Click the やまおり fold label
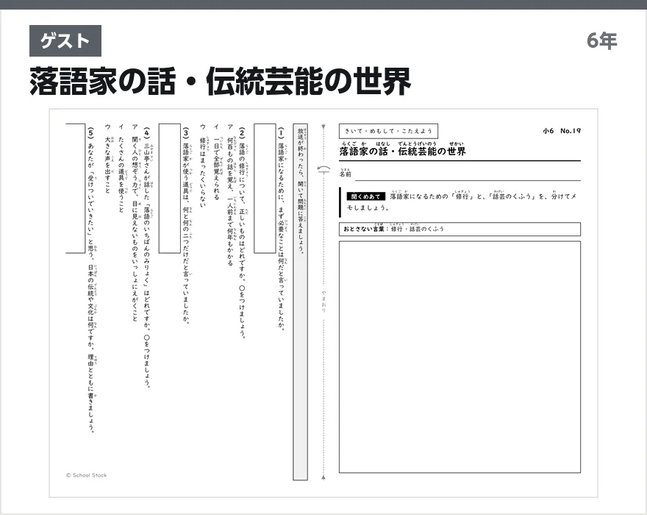This screenshot has width=647, height=515. tap(323, 301)
